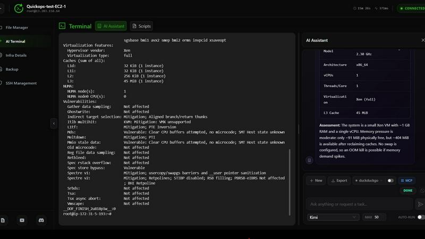This screenshot has height=239, width=425.
Task: Export the AI conversation
Action: coord(339,181)
